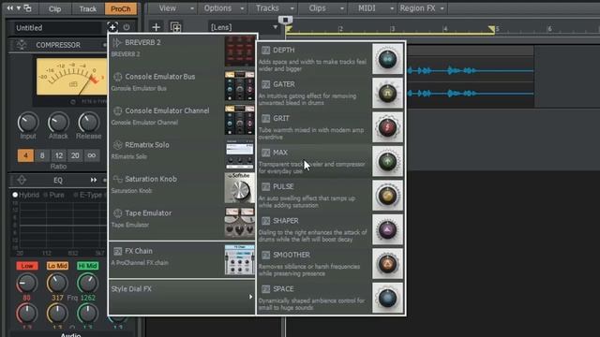Open the Region FX menu

point(422,8)
